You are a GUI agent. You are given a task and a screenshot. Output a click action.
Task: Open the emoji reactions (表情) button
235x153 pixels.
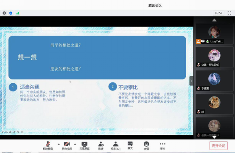pyautogui.click(x=146, y=146)
